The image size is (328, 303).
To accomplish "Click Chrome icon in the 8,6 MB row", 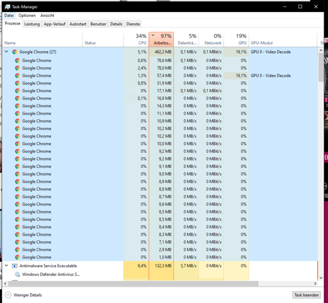I will (18, 205).
